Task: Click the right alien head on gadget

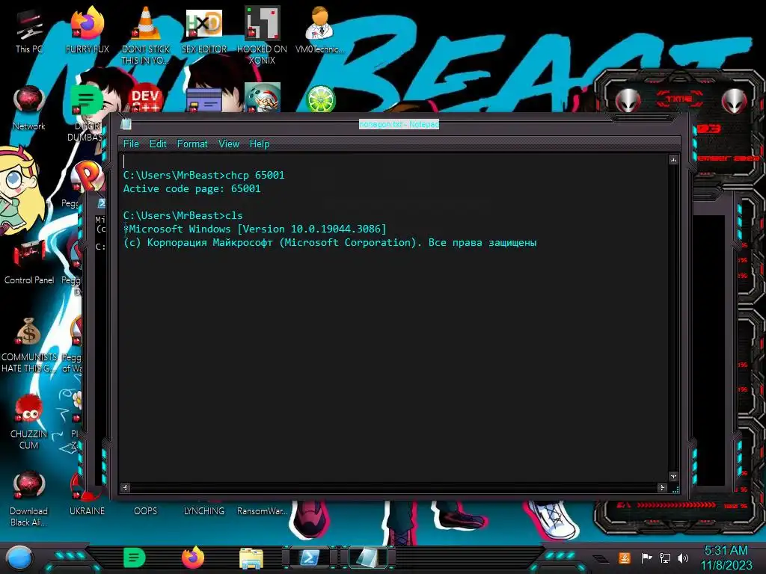Action: (x=735, y=101)
